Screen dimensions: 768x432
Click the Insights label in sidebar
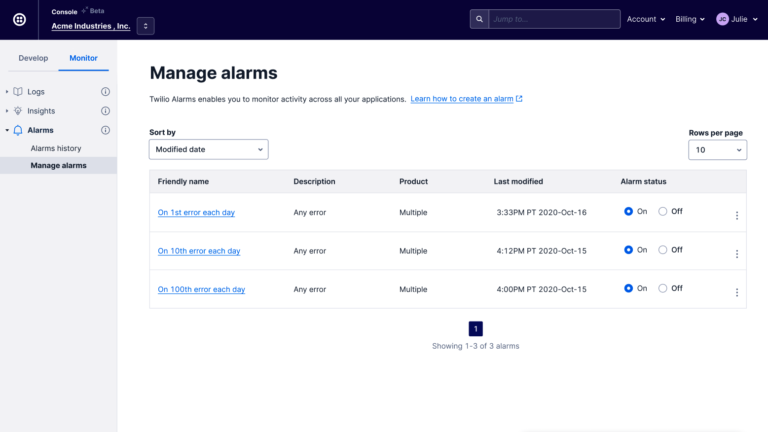(x=41, y=111)
